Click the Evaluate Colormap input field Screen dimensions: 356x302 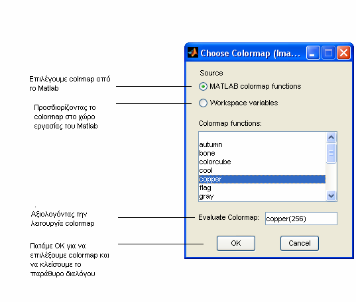[x=301, y=219]
